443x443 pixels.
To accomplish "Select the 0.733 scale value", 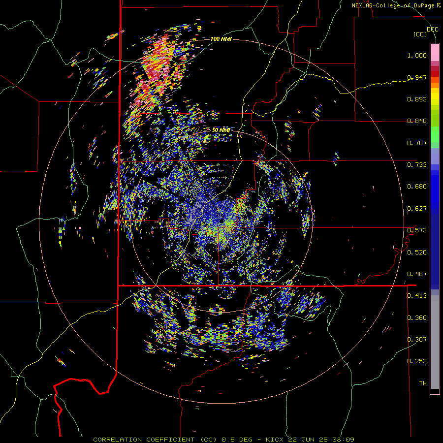I will click(x=417, y=165).
